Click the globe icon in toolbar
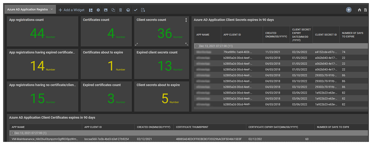 [x=128, y=10]
